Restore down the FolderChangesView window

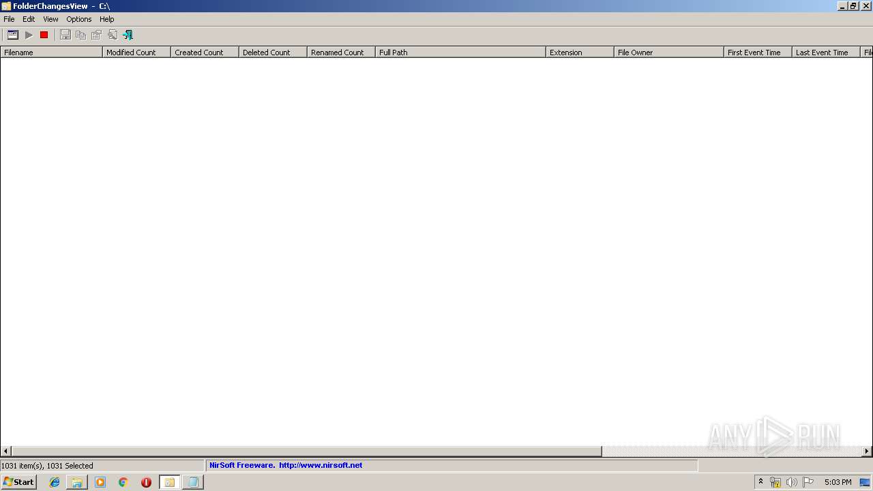click(x=853, y=6)
